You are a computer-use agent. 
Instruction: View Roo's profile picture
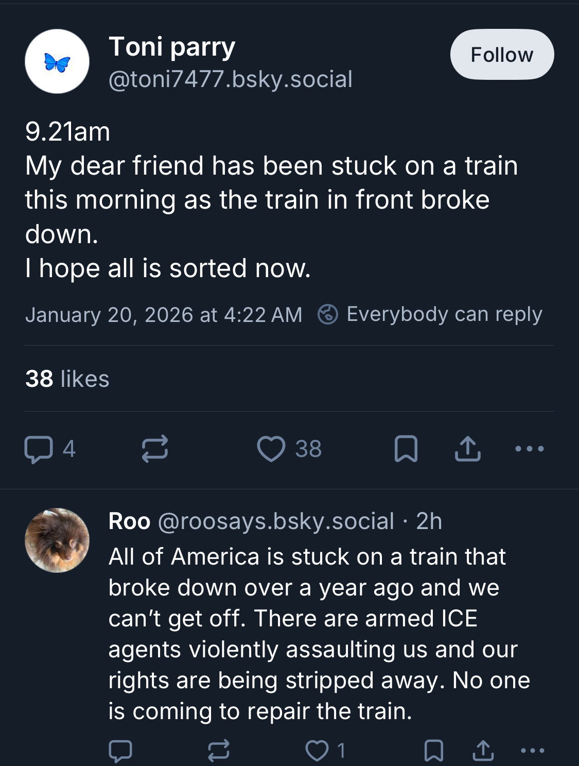click(57, 540)
